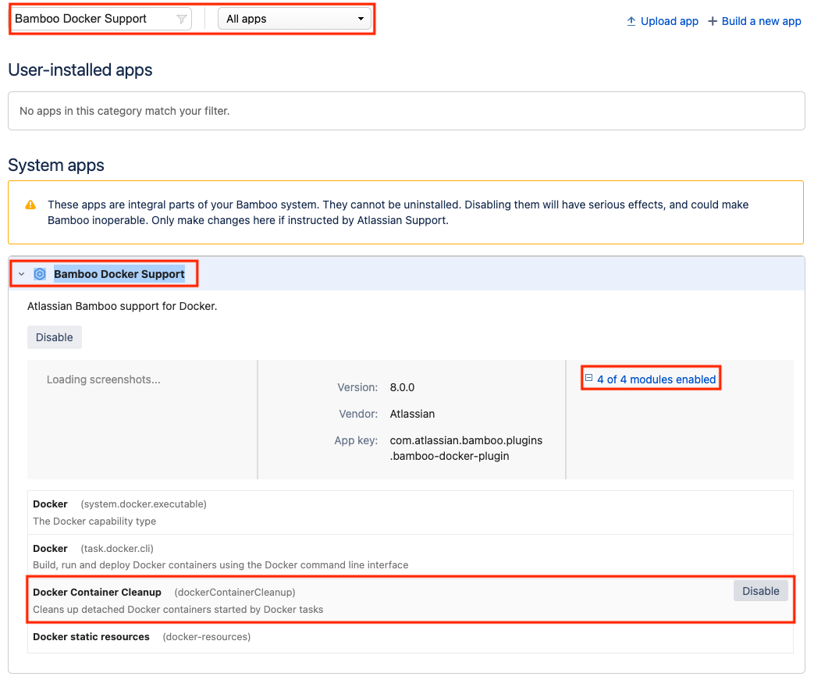Click the Bamboo Docker Support filter field
Image resolution: width=814 pixels, height=680 pixels.
point(101,19)
